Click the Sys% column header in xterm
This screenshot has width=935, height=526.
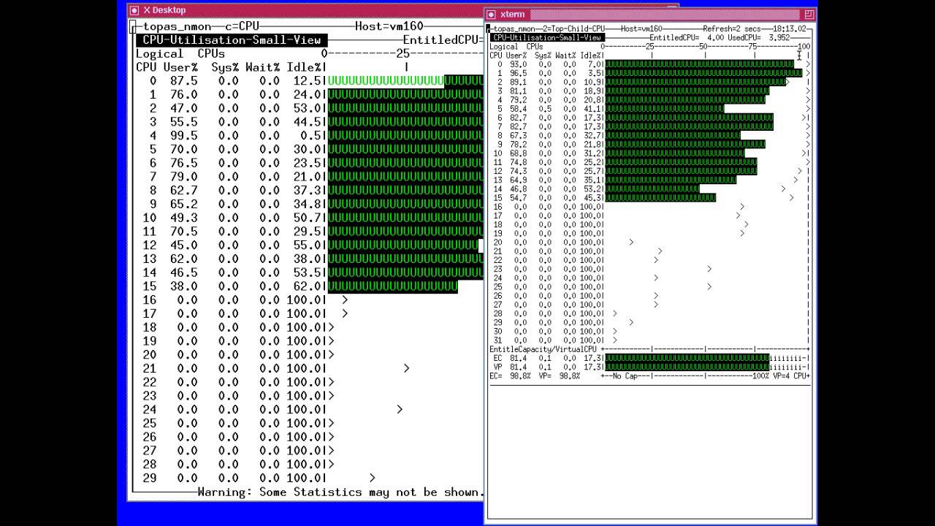pyautogui.click(x=543, y=56)
